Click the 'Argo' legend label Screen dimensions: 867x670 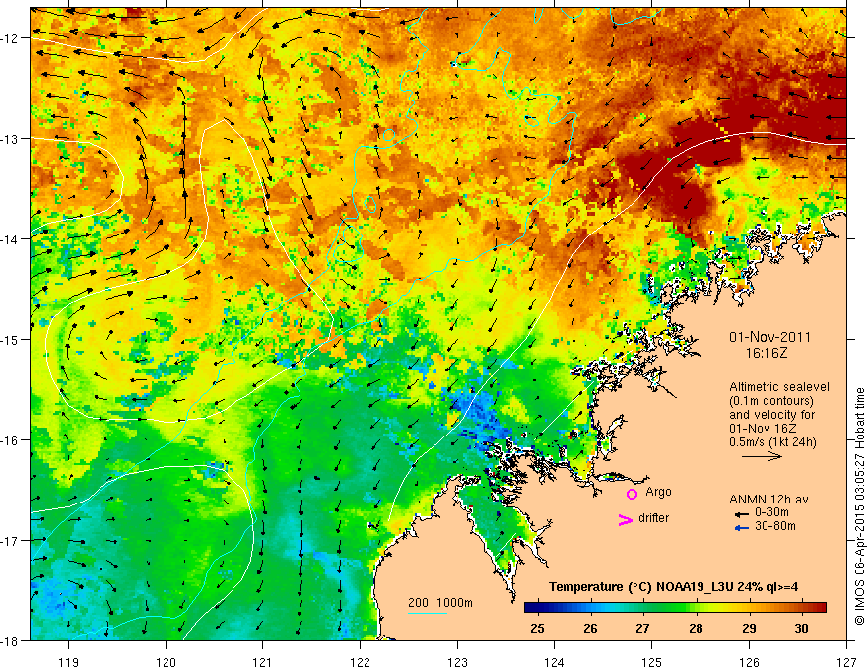(658, 492)
